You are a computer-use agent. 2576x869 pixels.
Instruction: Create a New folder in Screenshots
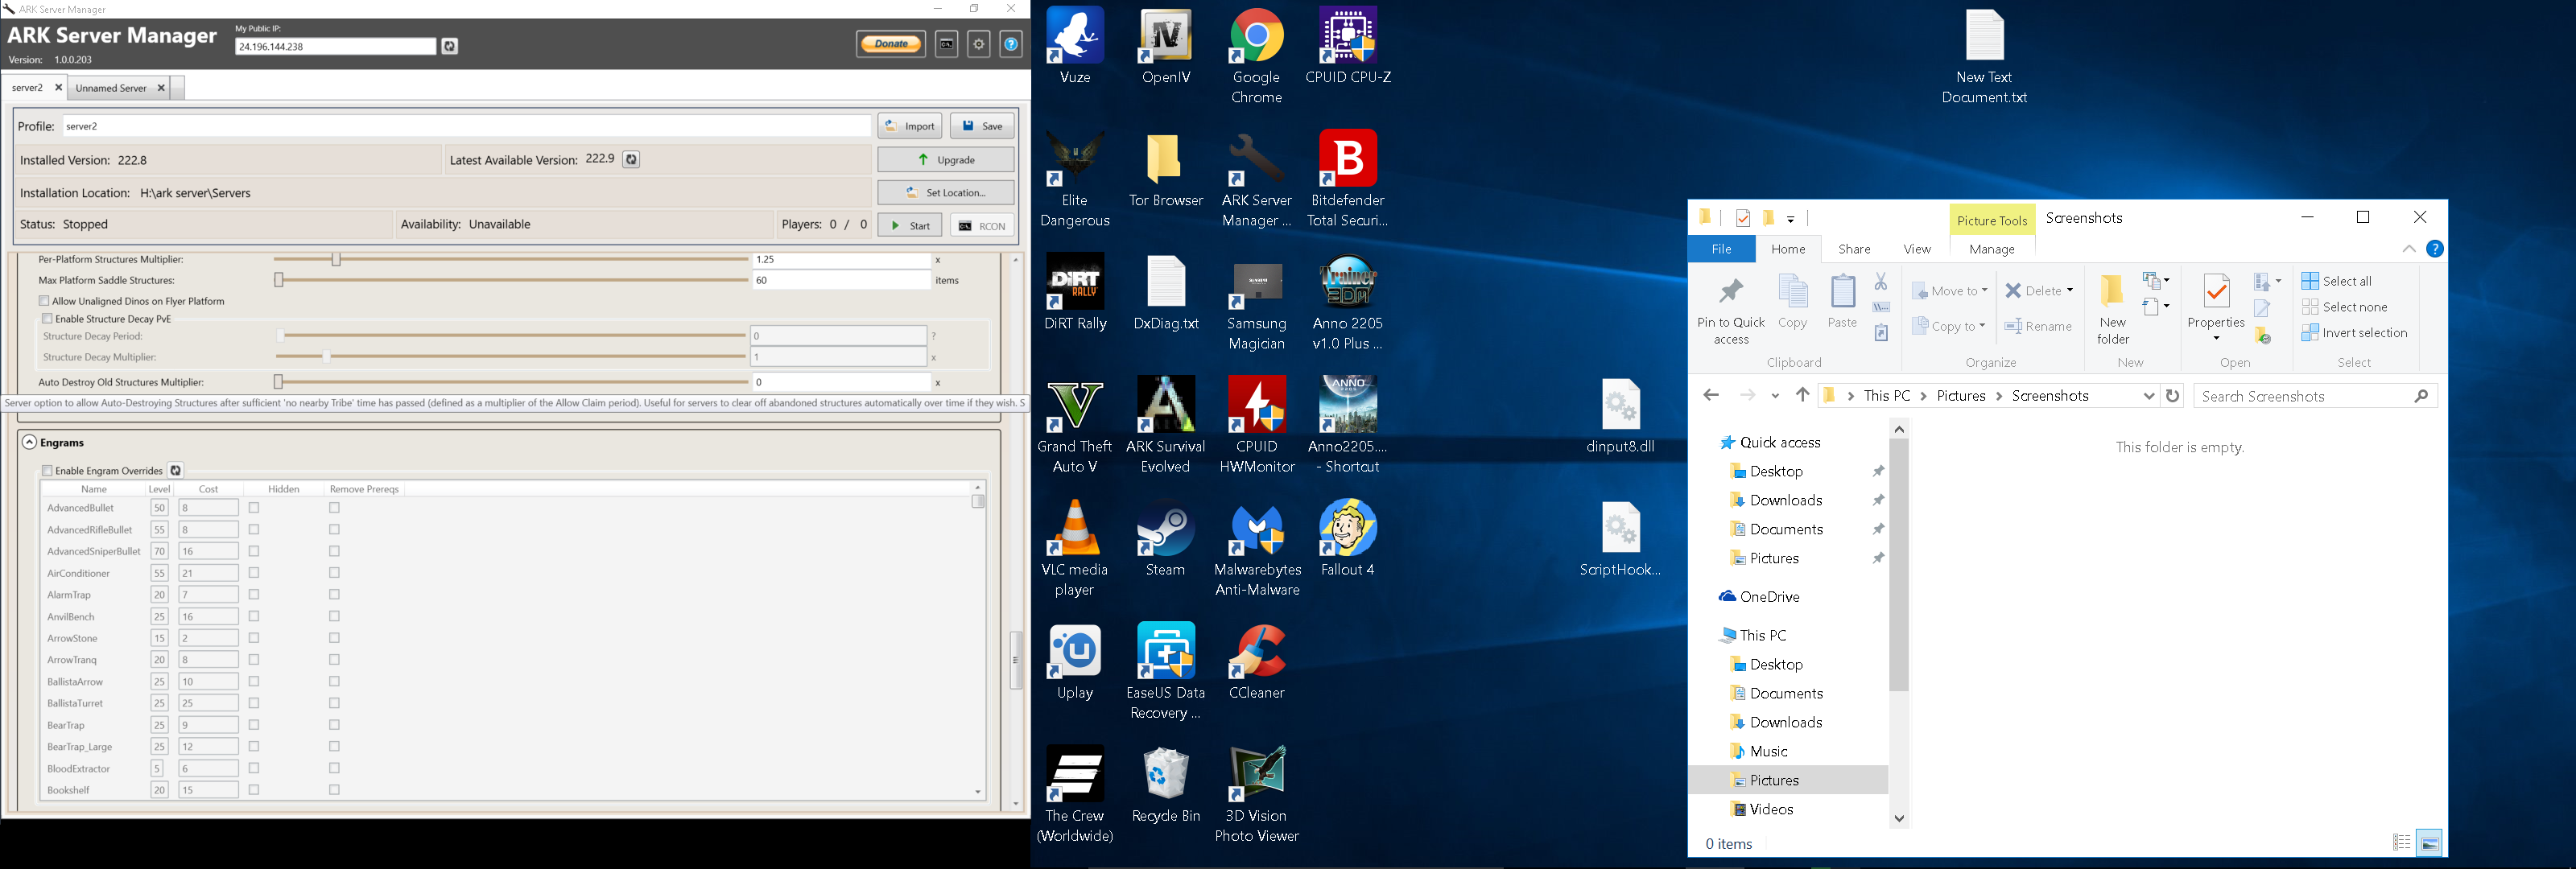click(2112, 310)
